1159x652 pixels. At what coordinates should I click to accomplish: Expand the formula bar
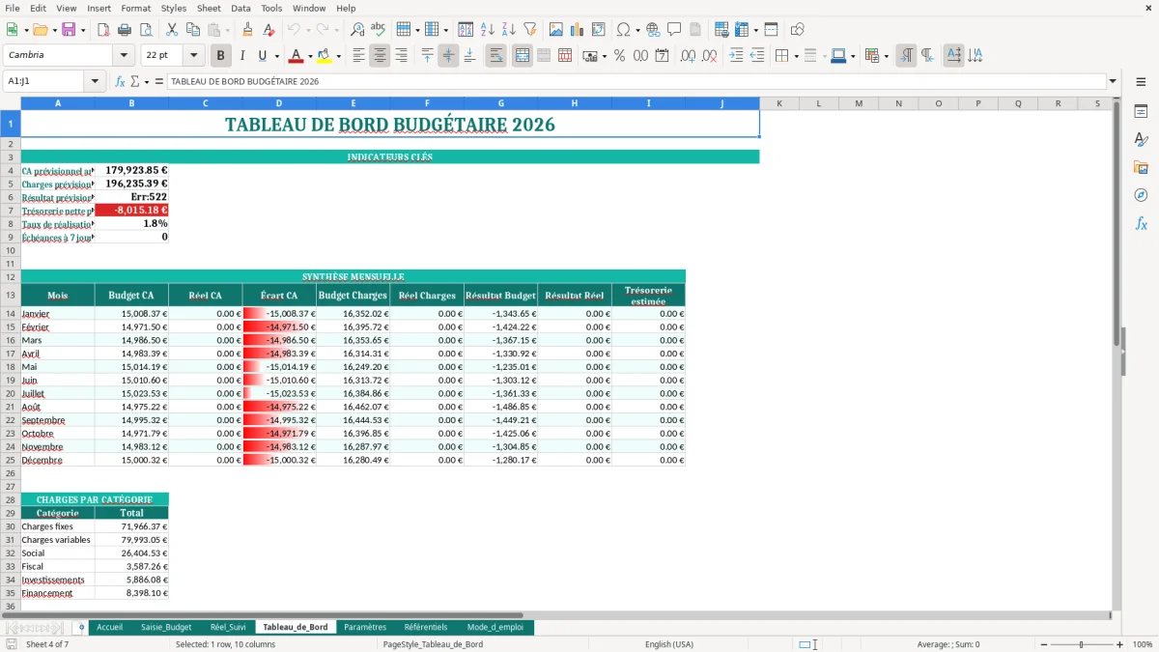pyautogui.click(x=1113, y=81)
